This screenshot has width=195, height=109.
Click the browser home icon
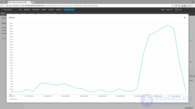(10, 6)
